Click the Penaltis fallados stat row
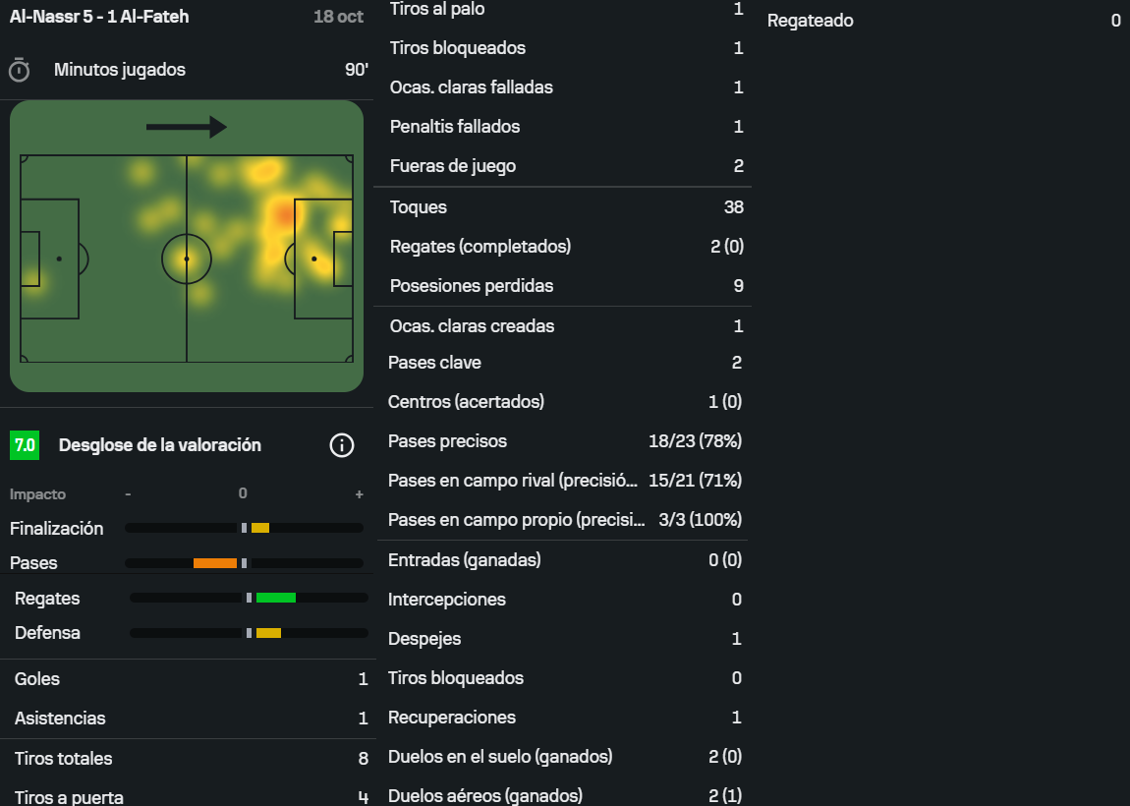This screenshot has width=1130, height=806. 565,127
